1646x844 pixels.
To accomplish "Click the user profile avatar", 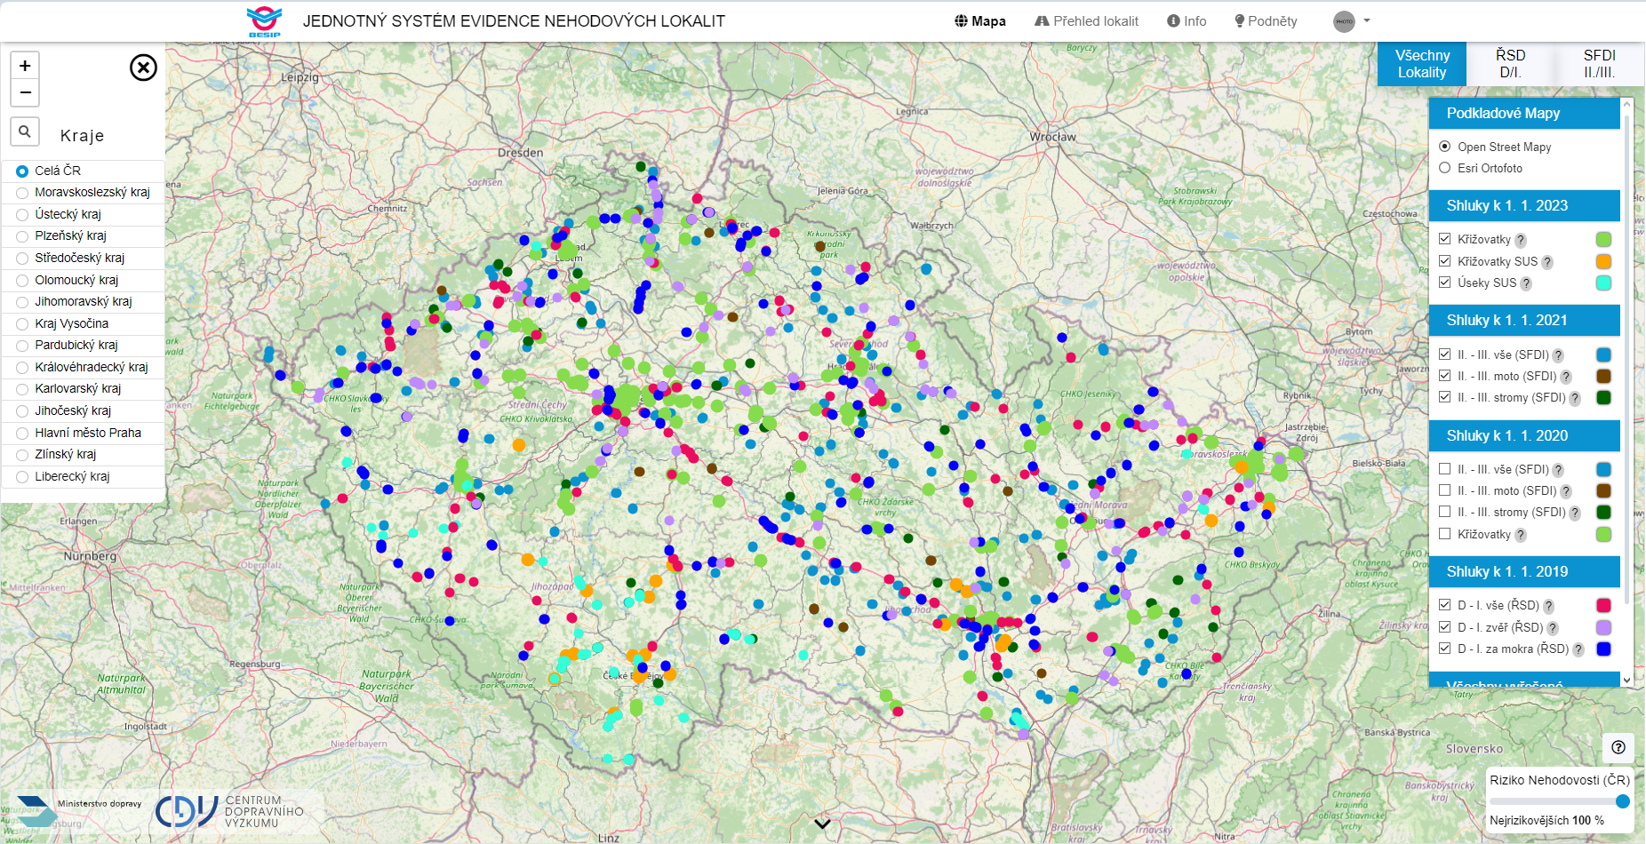I will 1344,21.
